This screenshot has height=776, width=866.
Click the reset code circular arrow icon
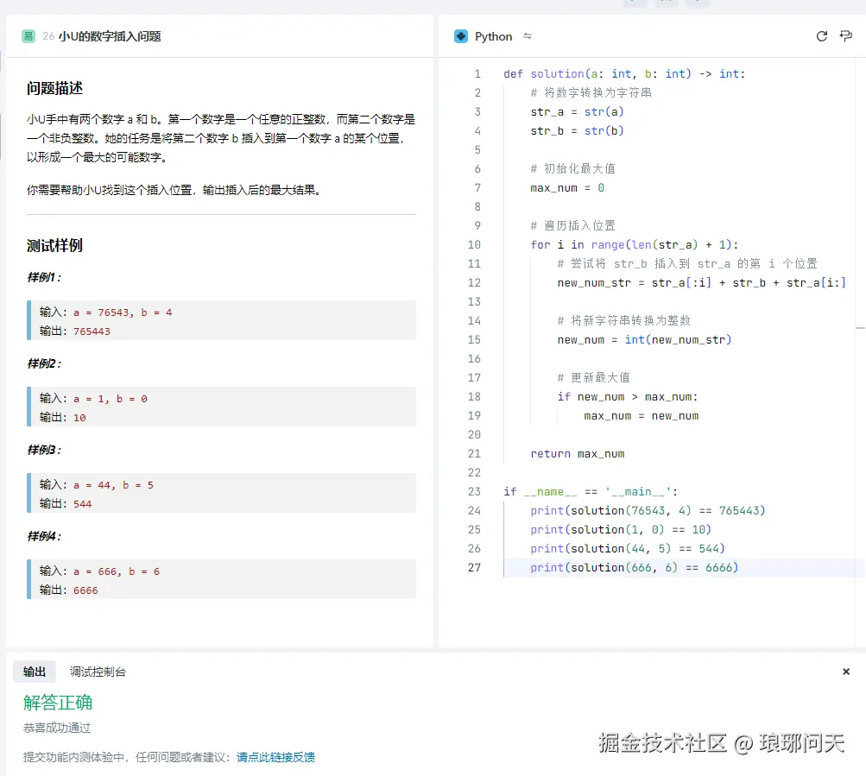[822, 36]
